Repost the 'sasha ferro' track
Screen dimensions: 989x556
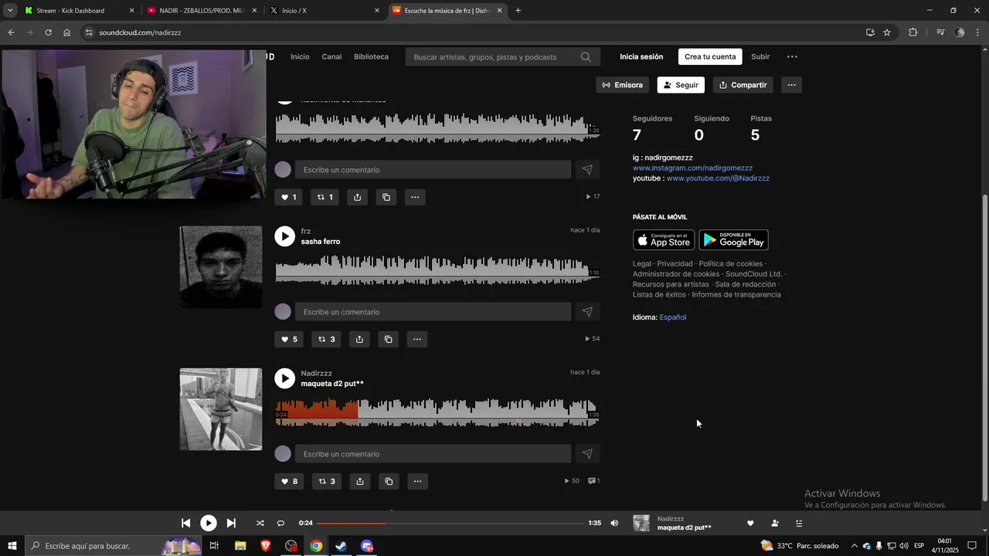tap(326, 339)
